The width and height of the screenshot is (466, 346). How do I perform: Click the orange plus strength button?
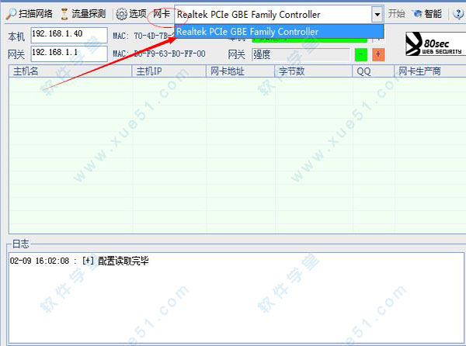click(x=378, y=54)
